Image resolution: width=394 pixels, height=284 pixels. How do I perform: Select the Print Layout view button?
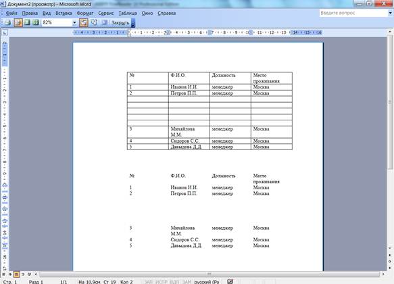[x=17, y=275]
